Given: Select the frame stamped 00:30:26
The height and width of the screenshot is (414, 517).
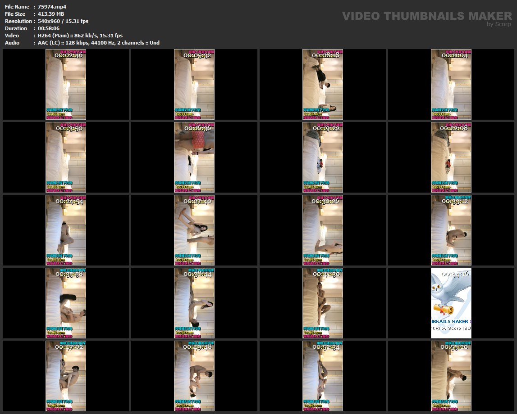Looking at the screenshot, I should tap(323, 230).
